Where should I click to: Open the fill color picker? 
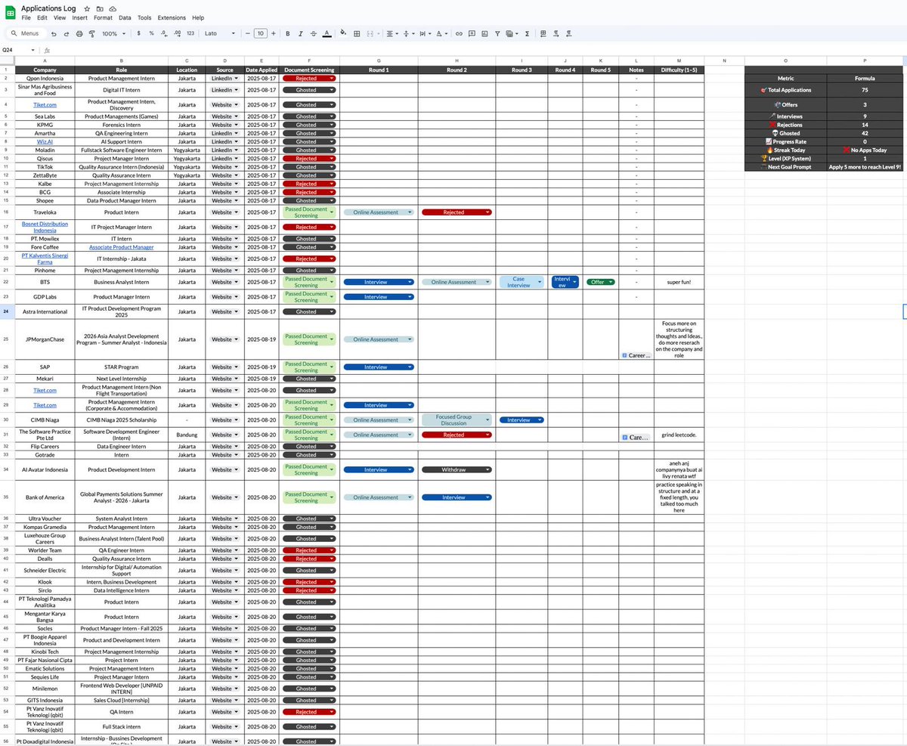(343, 34)
